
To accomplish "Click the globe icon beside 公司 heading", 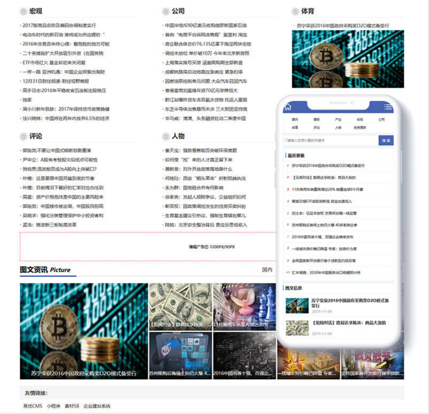I will (x=166, y=11).
